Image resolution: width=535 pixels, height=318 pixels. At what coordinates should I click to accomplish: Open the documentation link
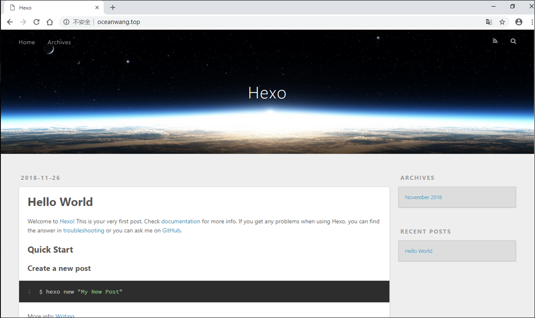(x=181, y=222)
